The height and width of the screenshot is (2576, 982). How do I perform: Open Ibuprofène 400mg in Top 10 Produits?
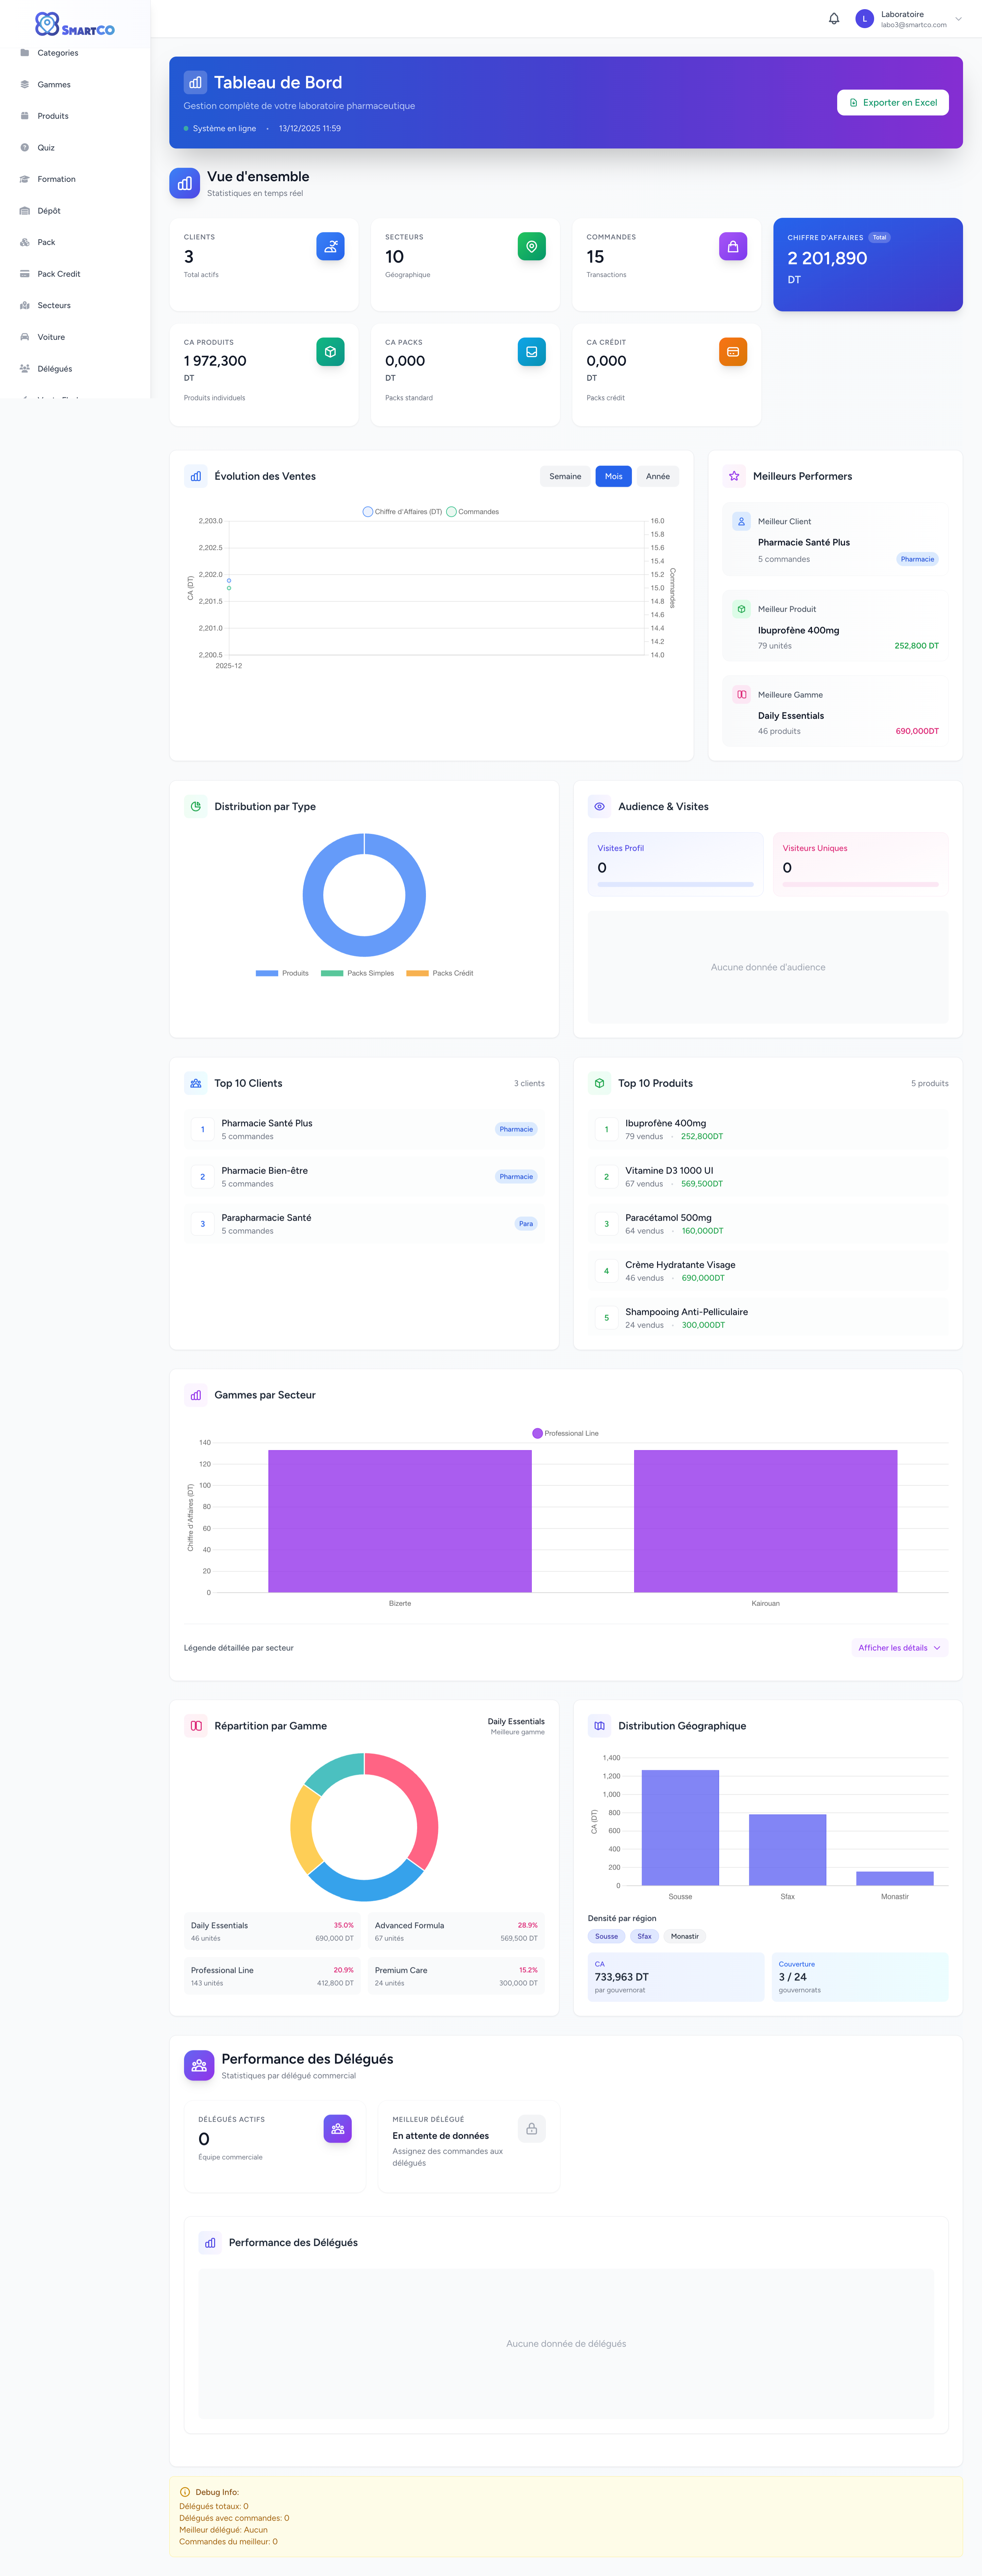coord(768,1129)
